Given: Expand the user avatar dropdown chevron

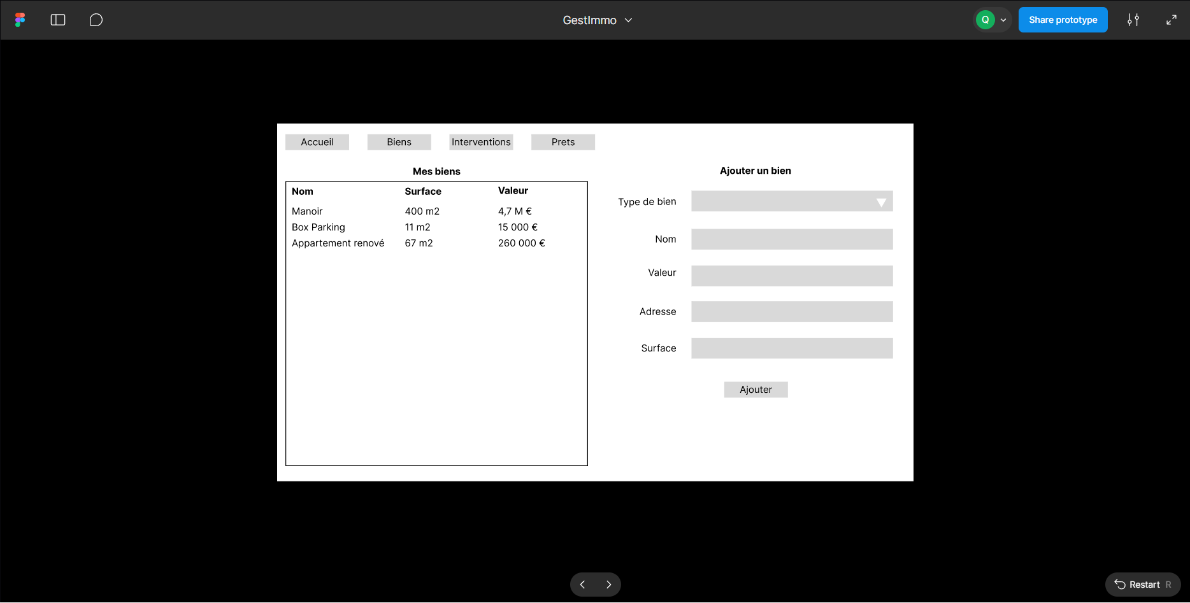Looking at the screenshot, I should (x=1003, y=20).
